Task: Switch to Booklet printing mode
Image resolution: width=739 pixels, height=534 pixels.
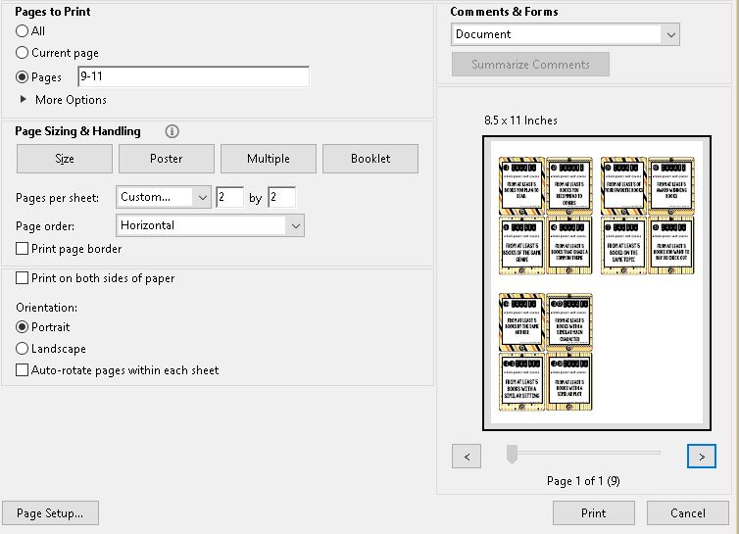Action: coord(370,159)
